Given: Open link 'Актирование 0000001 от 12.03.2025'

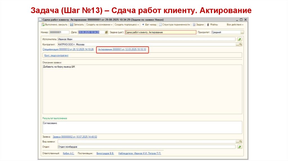Looking at the screenshot, I should click(122, 49).
